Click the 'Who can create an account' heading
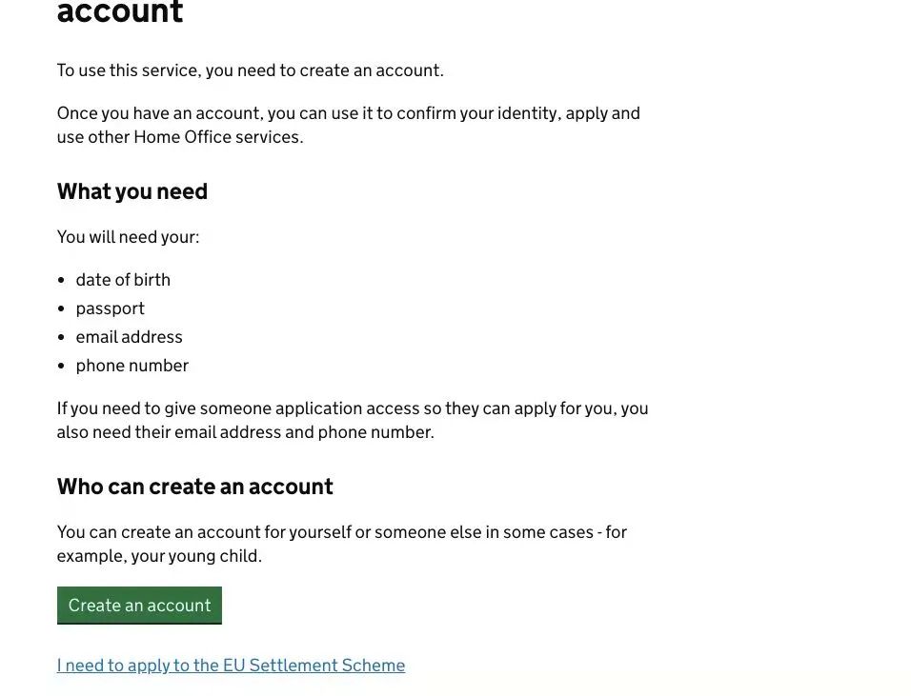Screen dimensions: 911x696 point(194,487)
